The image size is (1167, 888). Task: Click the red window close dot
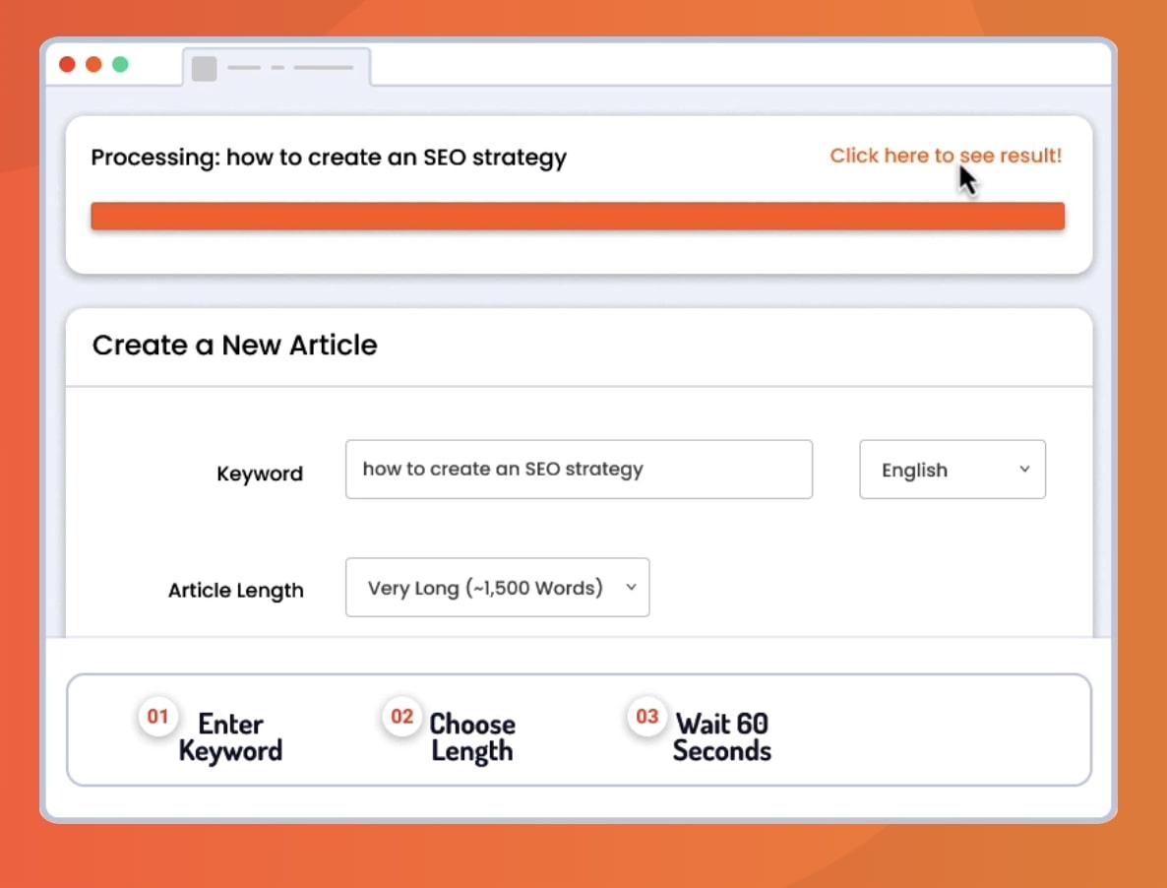tap(67, 65)
